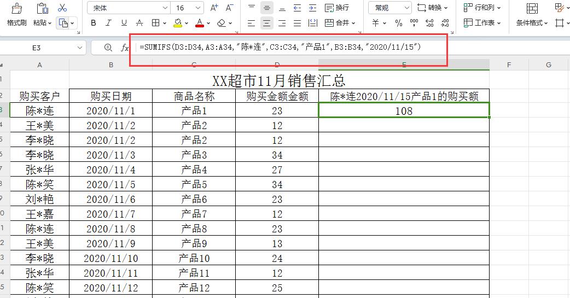Click the 2020/11/10 date cell
570x298 pixels.
(111, 259)
